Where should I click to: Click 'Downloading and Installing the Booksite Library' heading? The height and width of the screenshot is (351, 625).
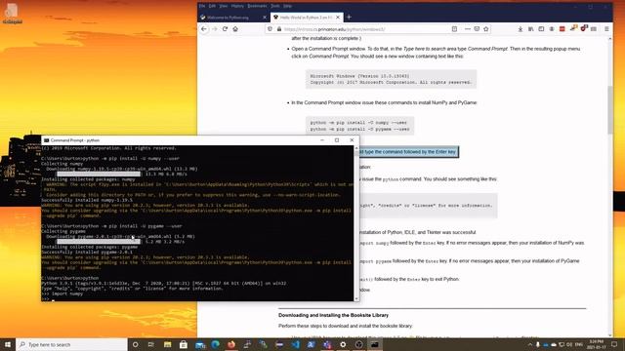click(x=333, y=315)
